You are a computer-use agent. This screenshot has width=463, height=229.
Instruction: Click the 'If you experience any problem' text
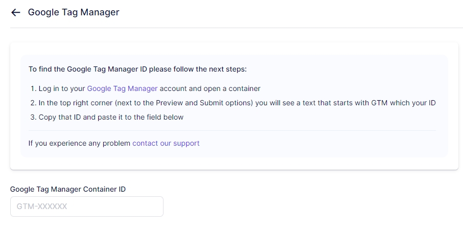coord(79,143)
